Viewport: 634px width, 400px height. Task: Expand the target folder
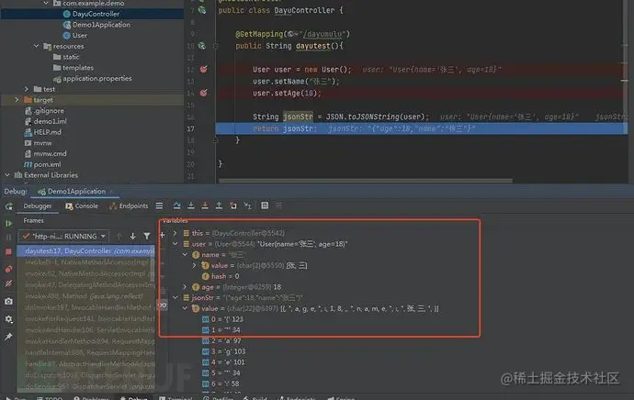pyautogui.click(x=17, y=100)
